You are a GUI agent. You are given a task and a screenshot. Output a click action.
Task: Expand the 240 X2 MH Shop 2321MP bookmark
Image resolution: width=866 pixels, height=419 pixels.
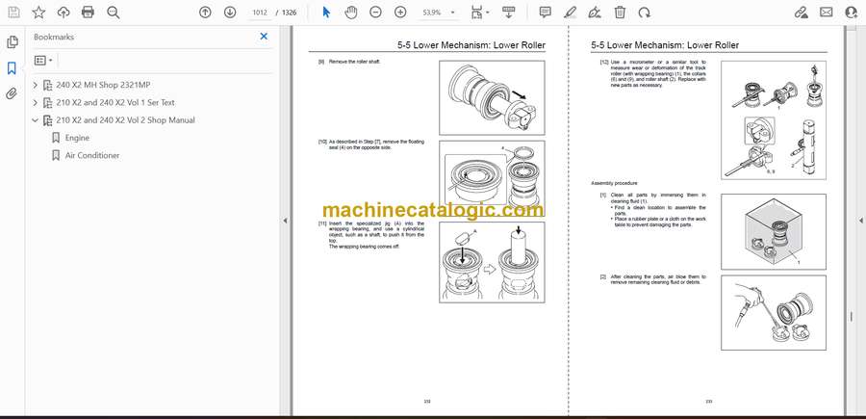pos(36,85)
